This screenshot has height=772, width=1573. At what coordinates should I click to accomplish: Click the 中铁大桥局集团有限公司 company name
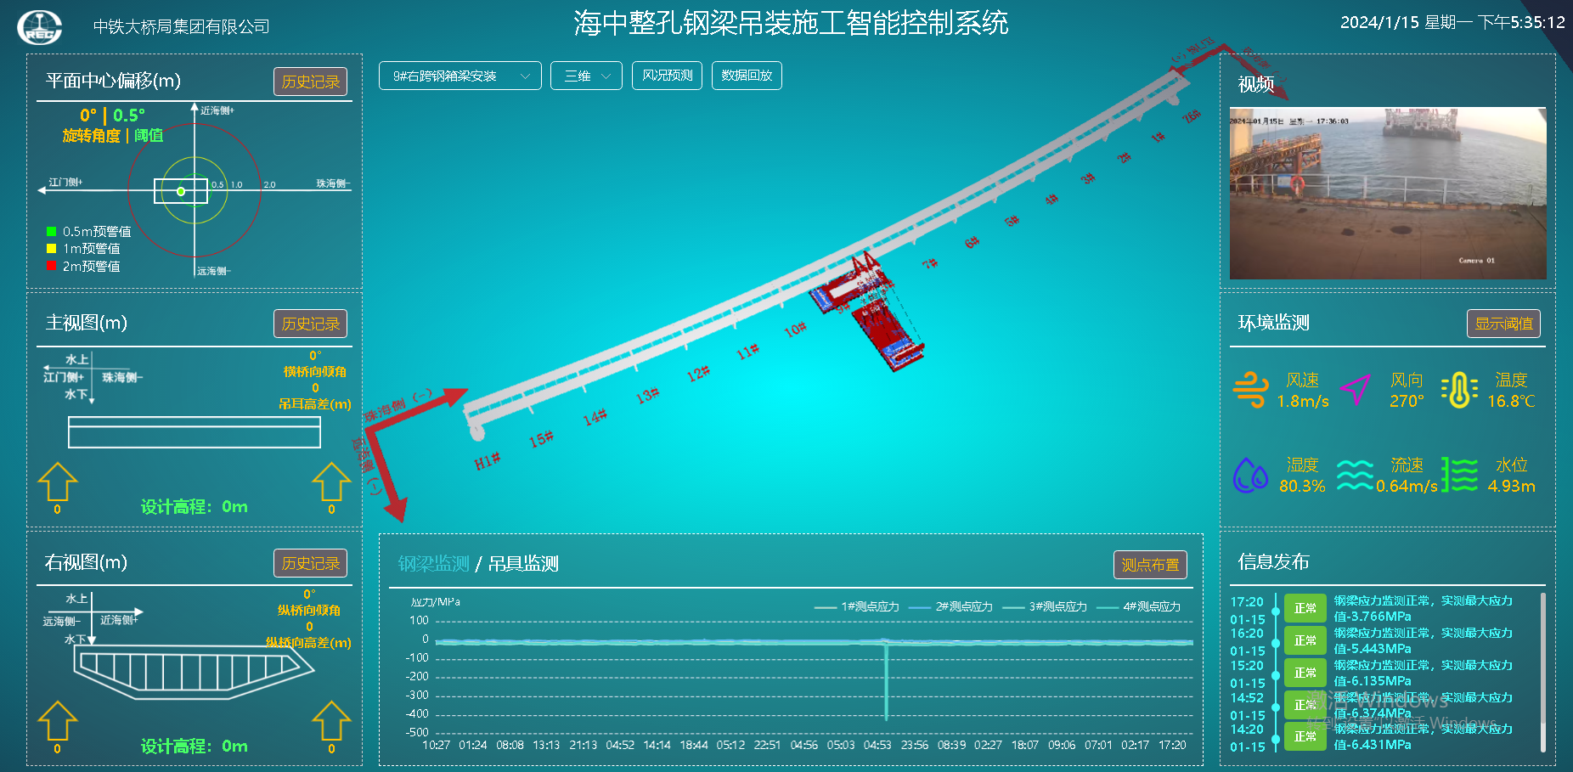click(x=181, y=26)
